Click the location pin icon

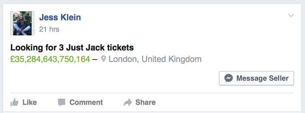click(104, 59)
